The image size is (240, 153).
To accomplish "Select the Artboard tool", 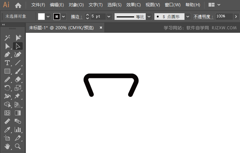I will pyautogui.click(x=7, y=138).
